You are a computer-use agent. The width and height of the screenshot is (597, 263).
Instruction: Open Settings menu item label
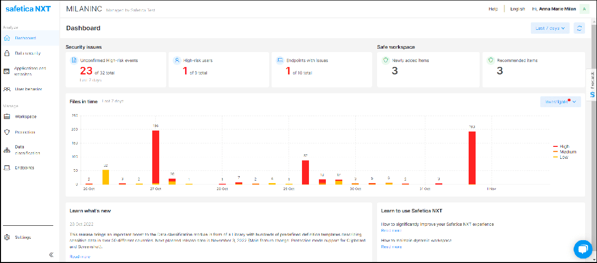coord(23,237)
